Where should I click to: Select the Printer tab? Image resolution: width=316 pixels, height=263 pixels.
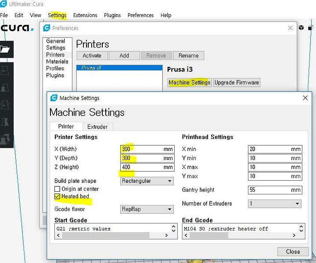[x=66, y=126]
